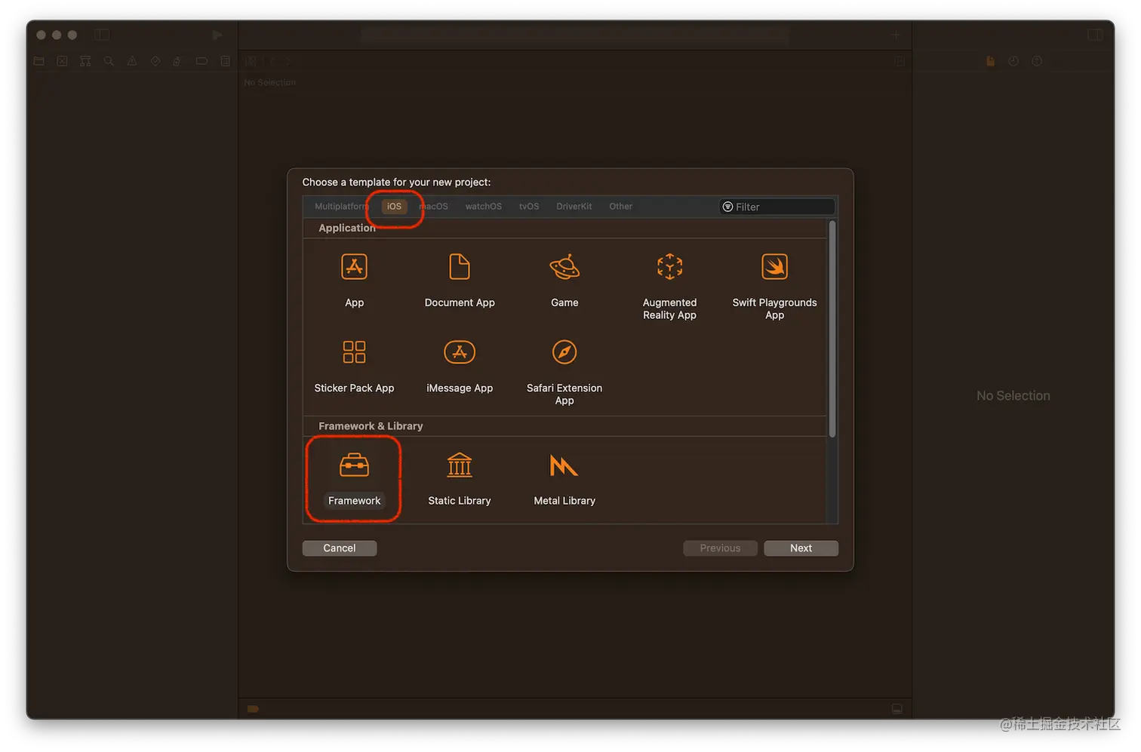Focus the Filter search field
Image resolution: width=1141 pixels, height=752 pixels.
point(777,207)
